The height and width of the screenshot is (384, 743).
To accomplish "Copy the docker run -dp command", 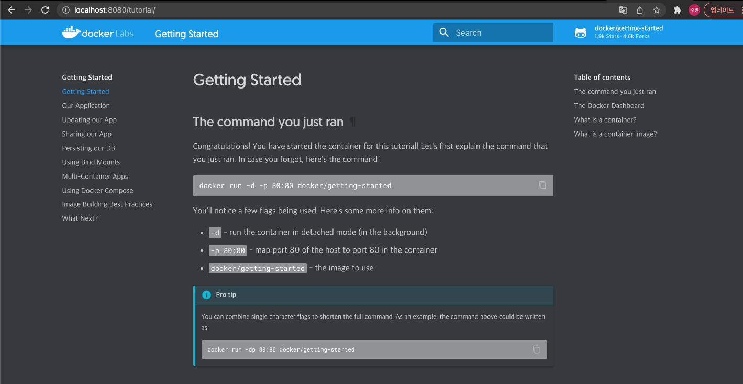I will (536, 349).
